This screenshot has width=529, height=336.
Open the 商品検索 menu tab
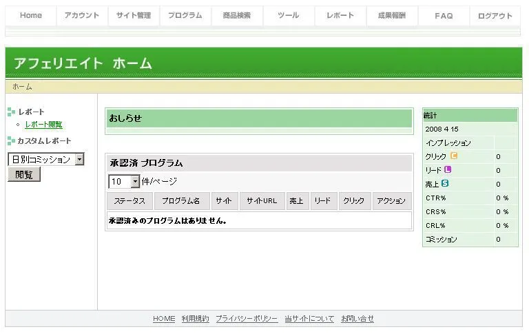[237, 16]
